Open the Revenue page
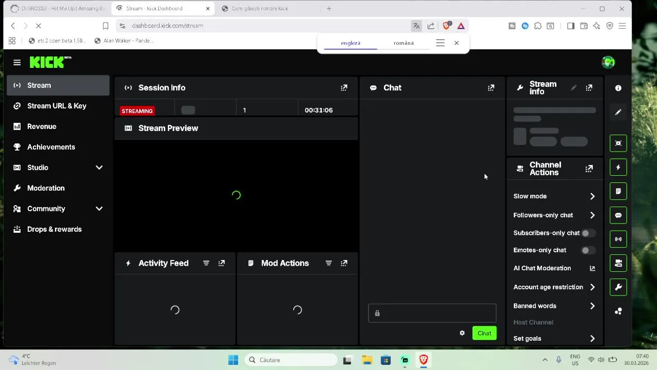The image size is (657, 370). click(58, 126)
